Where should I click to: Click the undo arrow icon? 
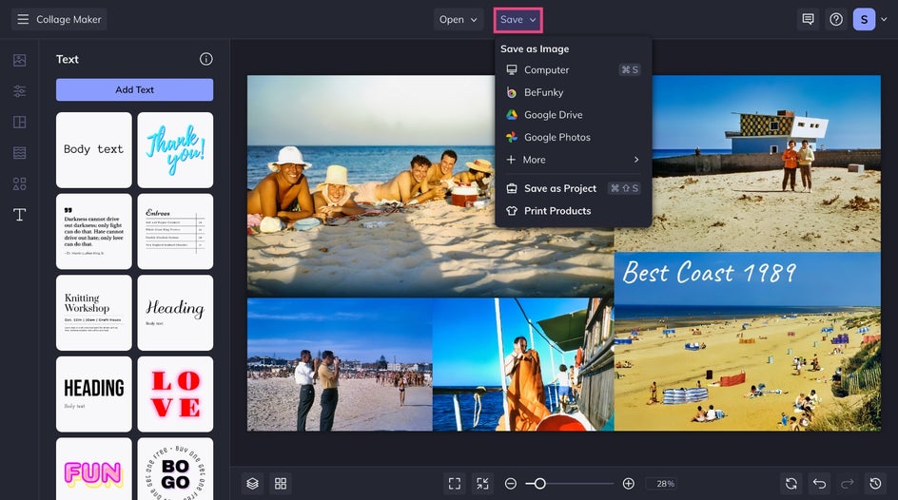(x=820, y=484)
